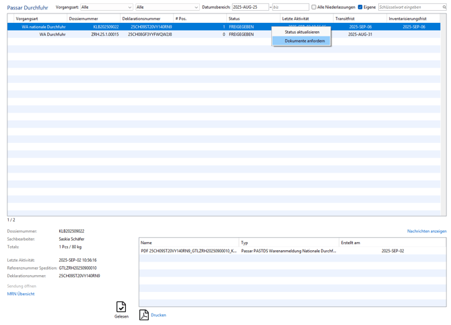The width and height of the screenshot is (451, 325).
Task: Click the Totals value 1 Pcs / 80 kg
Action: coord(70,247)
